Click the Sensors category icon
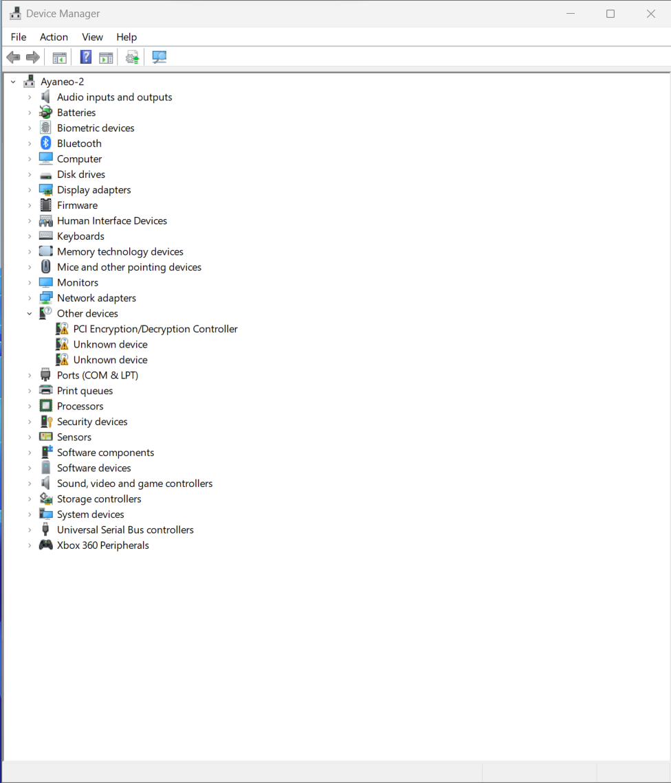This screenshot has width=671, height=783. pyautogui.click(x=46, y=437)
